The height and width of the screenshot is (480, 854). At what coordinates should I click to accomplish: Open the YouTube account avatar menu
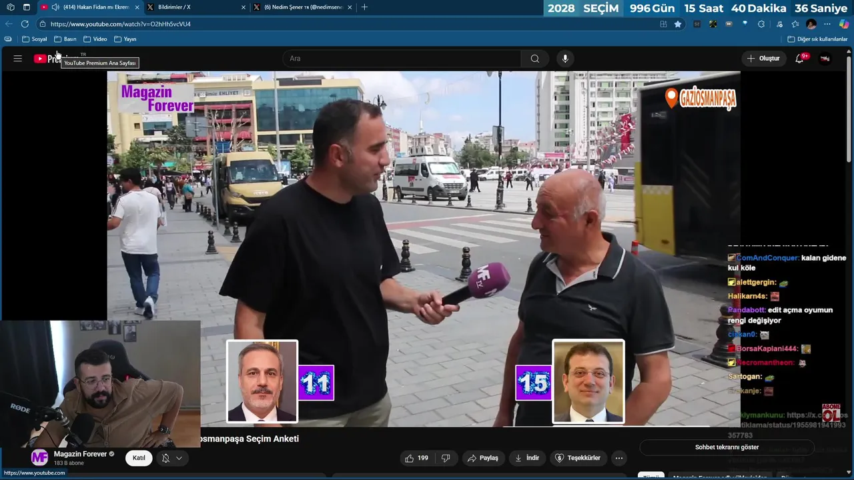point(825,59)
